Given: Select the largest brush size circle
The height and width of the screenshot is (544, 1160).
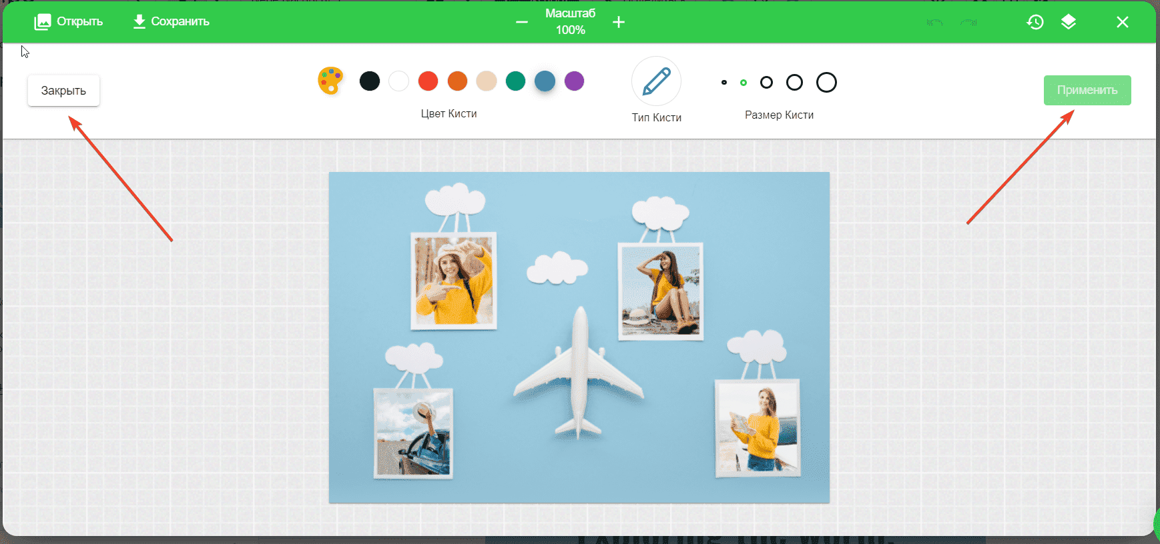Looking at the screenshot, I should (826, 83).
